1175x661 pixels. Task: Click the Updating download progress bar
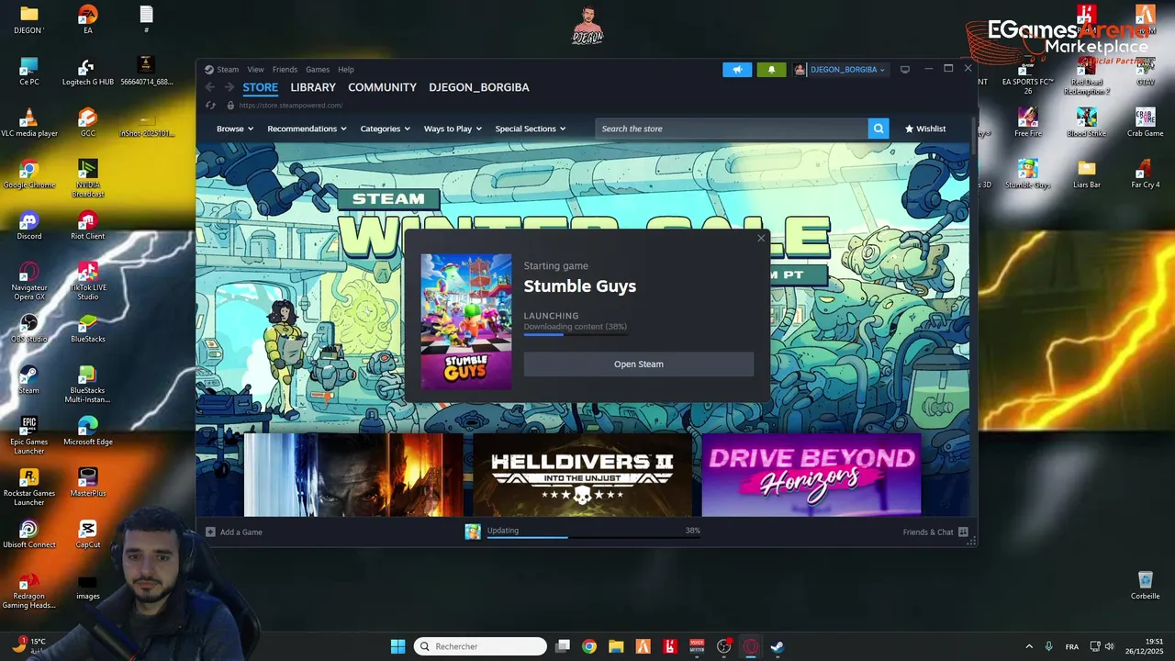pos(594,537)
